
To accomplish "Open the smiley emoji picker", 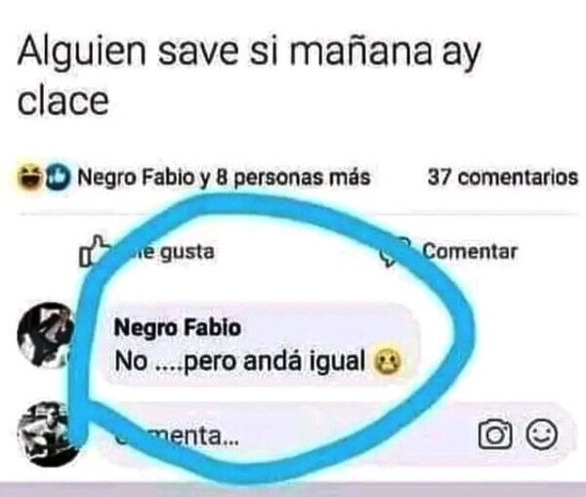I will coord(542,435).
